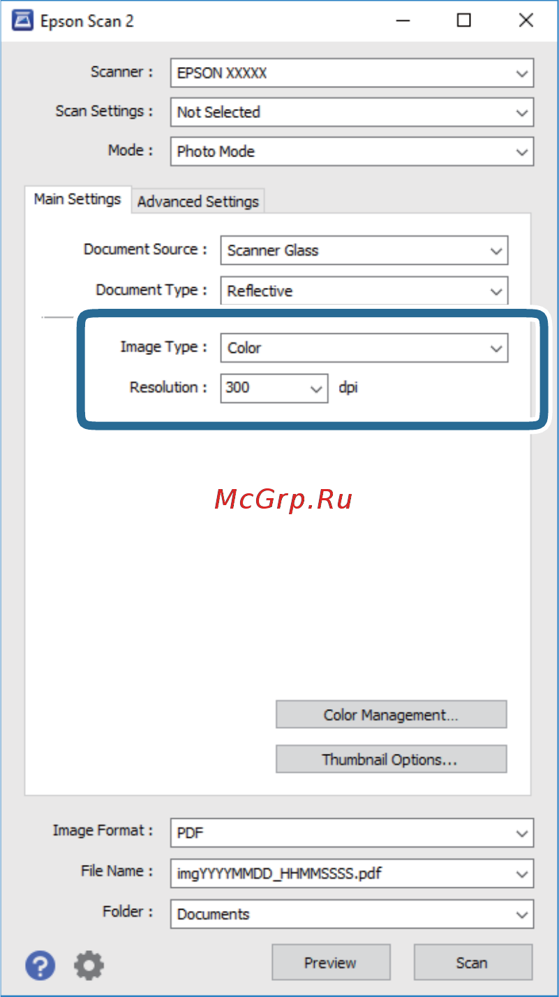This screenshot has width=559, height=997.
Task: Click the Document Source label
Action: tap(145, 249)
